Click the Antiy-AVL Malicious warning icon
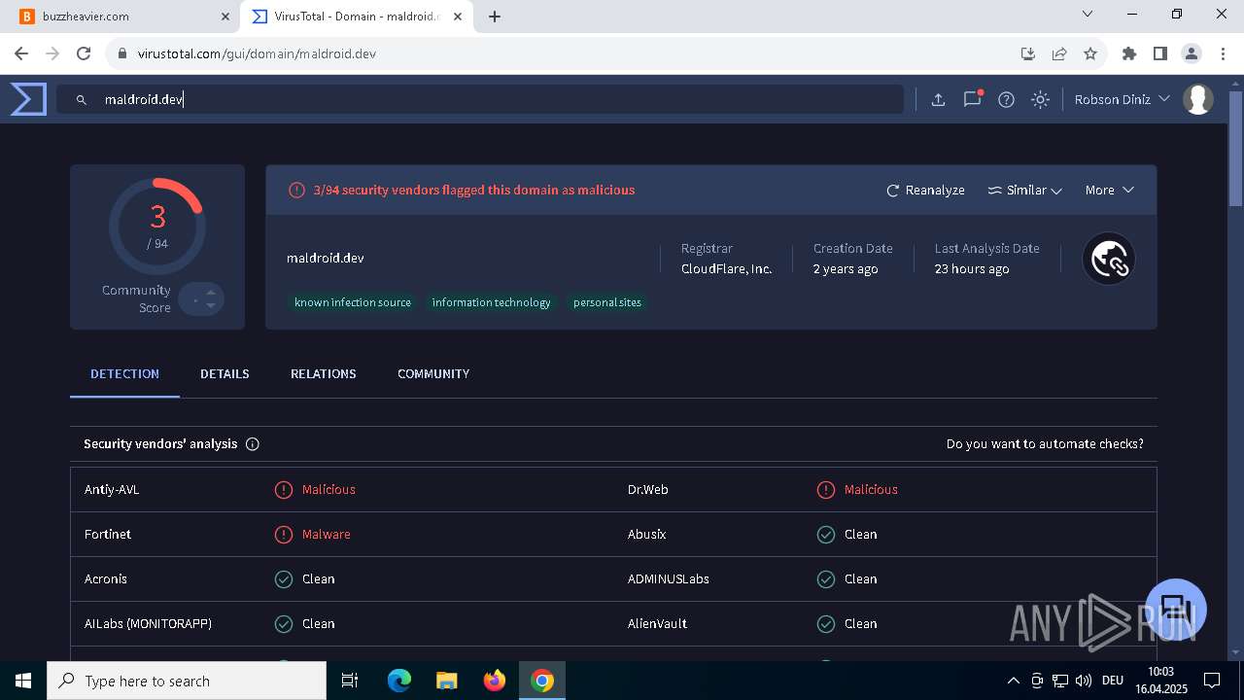 pyautogui.click(x=284, y=490)
